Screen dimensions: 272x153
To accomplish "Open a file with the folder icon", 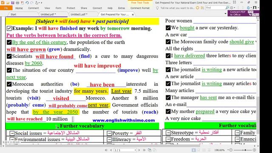I will (x=8, y=3).
